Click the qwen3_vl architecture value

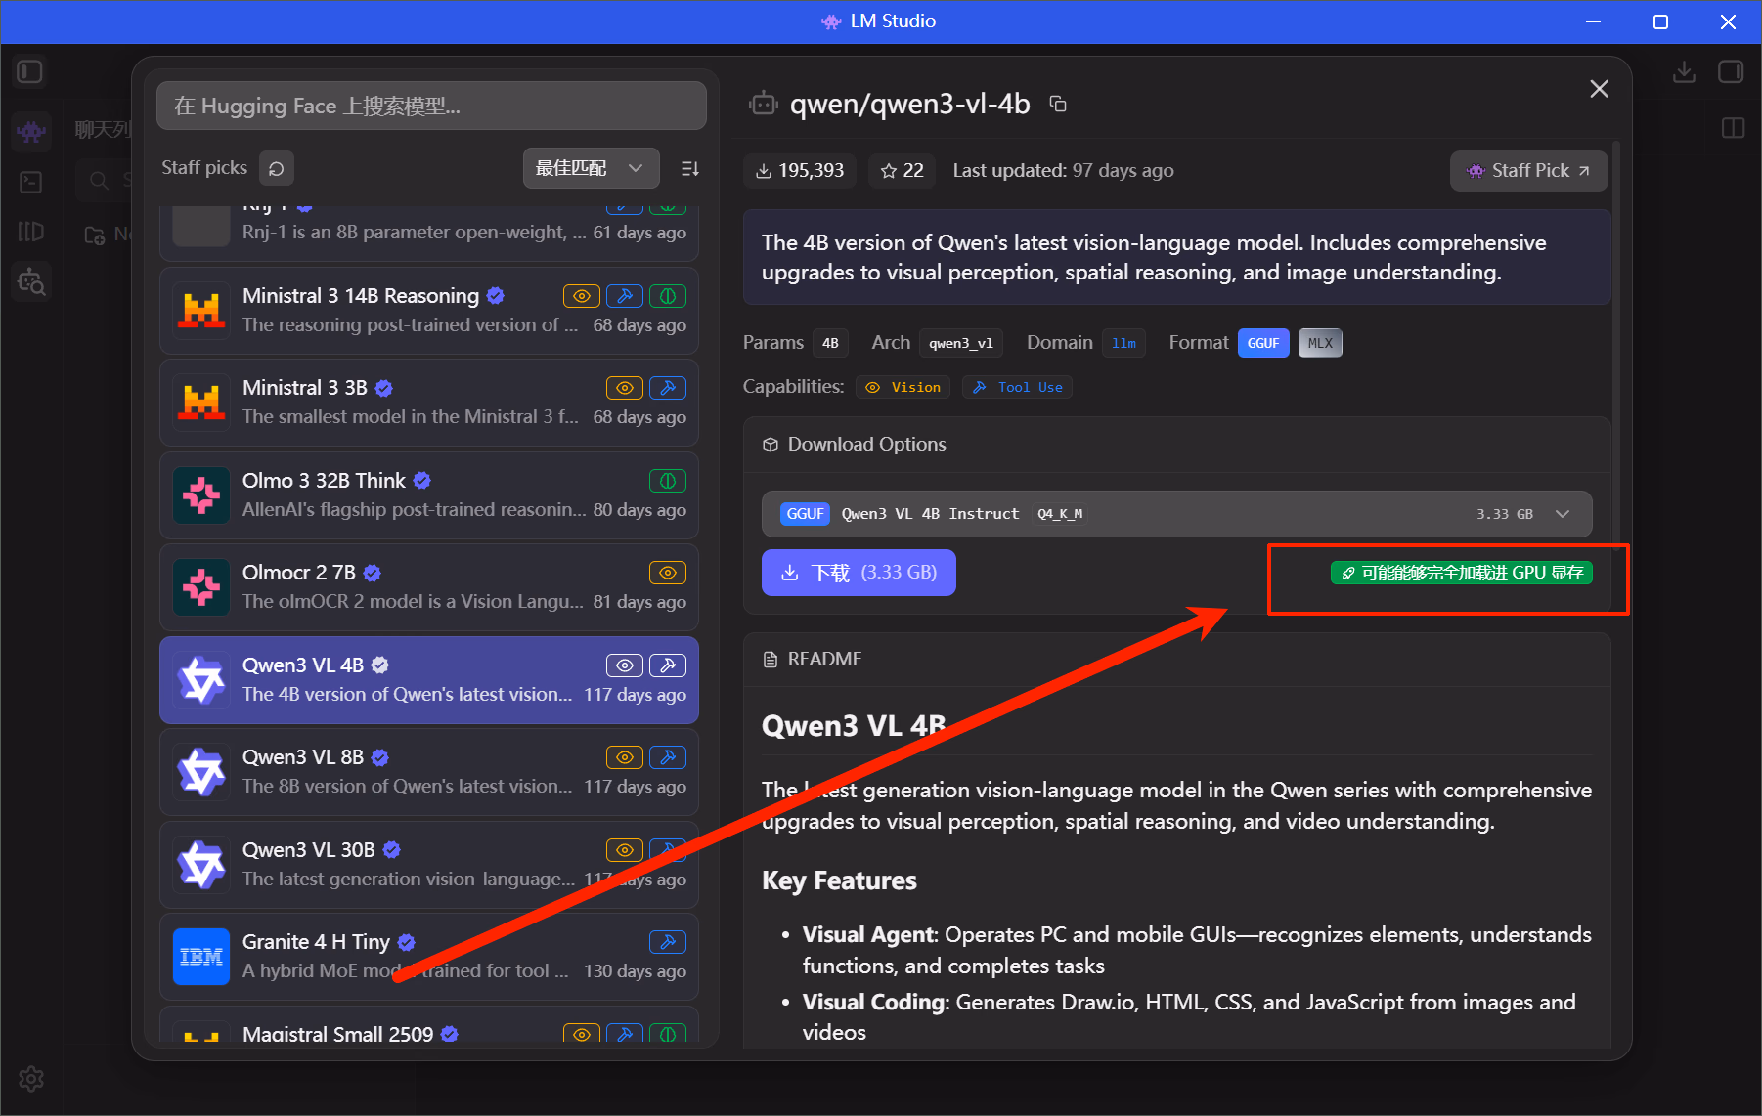click(x=960, y=343)
